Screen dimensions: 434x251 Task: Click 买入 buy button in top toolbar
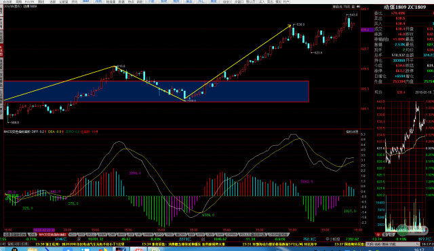[x=262, y=1]
